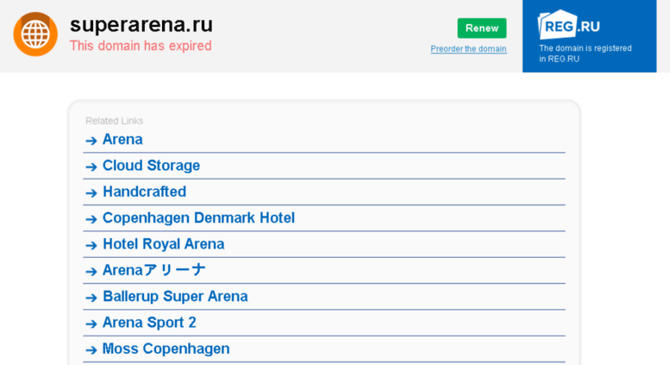Click the superarena.ru domain title

point(141,24)
